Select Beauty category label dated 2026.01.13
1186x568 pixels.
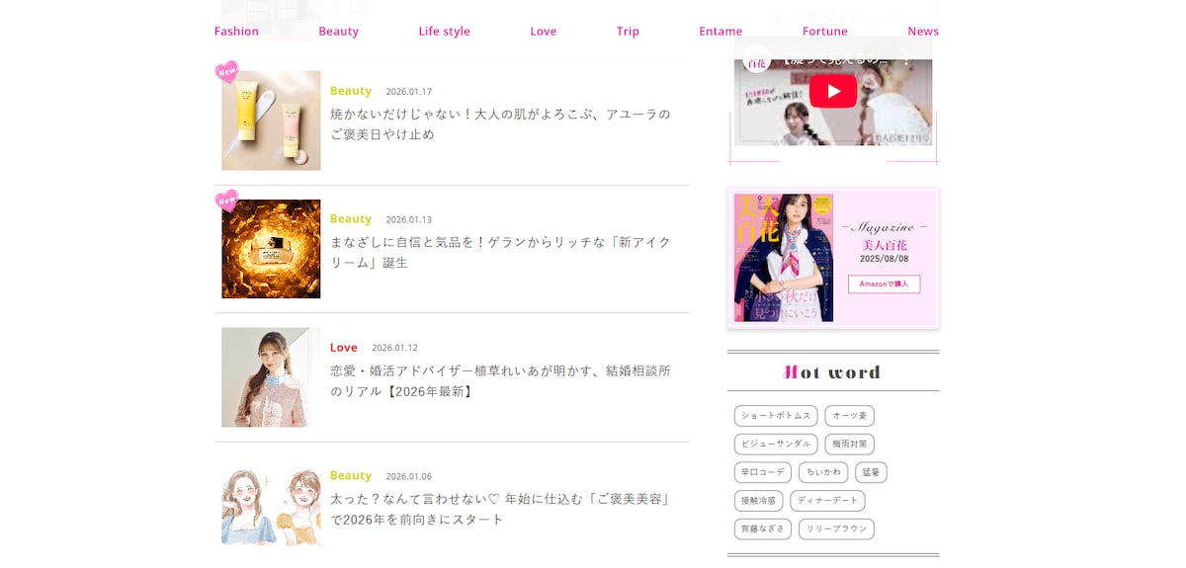[351, 219]
